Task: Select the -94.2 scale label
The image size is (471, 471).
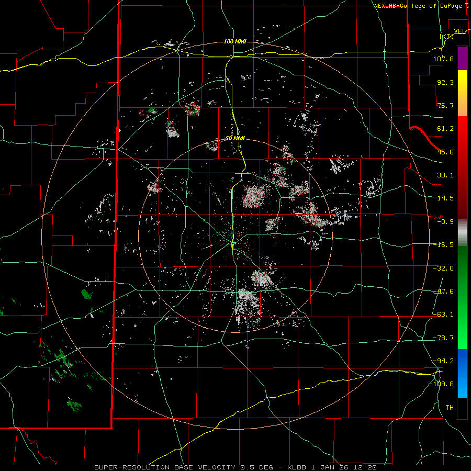Action: coord(443,361)
